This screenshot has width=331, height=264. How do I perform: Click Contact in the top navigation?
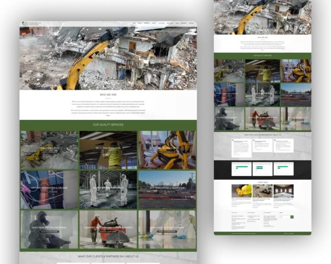click(191, 23)
